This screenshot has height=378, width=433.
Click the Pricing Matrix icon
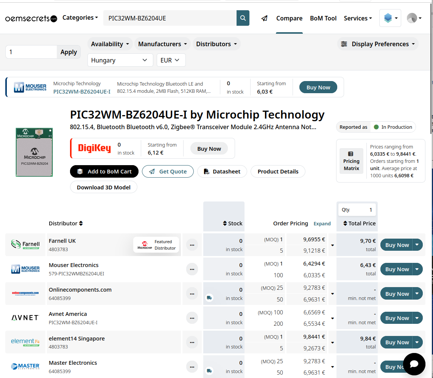pos(351,161)
